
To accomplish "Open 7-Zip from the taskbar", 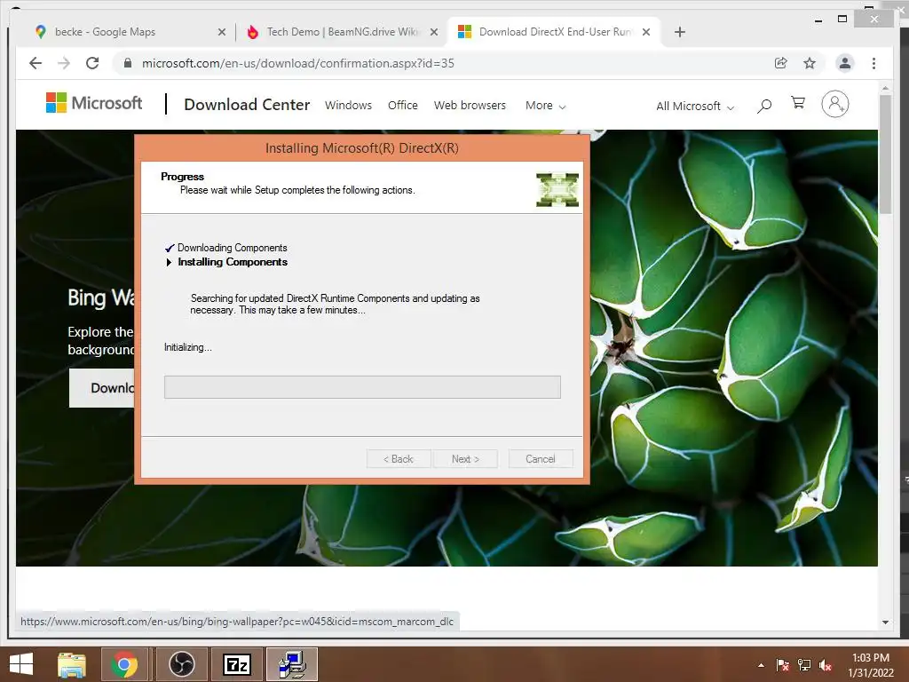I will [x=236, y=664].
